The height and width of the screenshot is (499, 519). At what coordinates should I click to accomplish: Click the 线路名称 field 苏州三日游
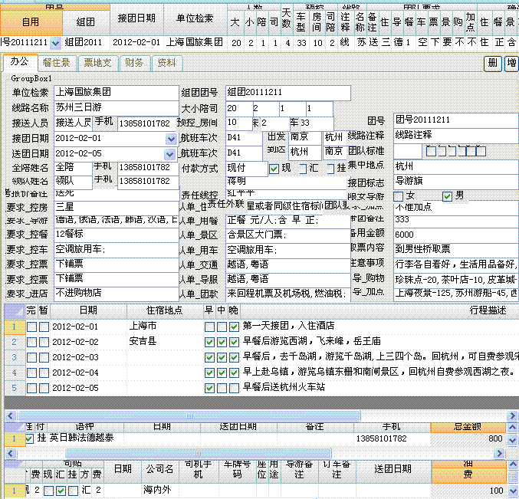(x=117, y=107)
